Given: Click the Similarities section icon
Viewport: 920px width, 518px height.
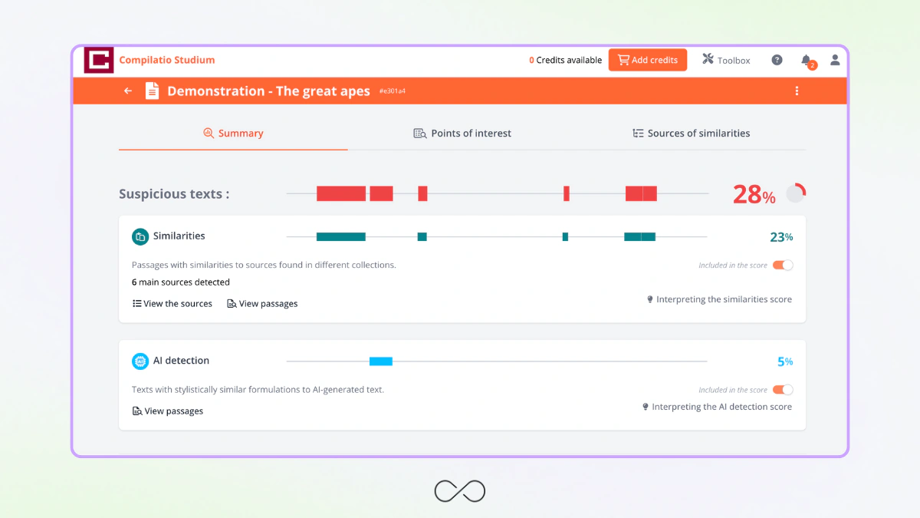Looking at the screenshot, I should [x=140, y=236].
